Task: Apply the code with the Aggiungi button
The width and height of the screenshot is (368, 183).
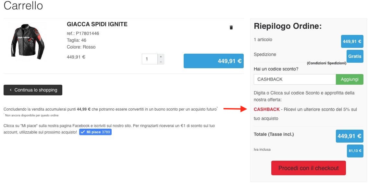Action: (x=350, y=79)
